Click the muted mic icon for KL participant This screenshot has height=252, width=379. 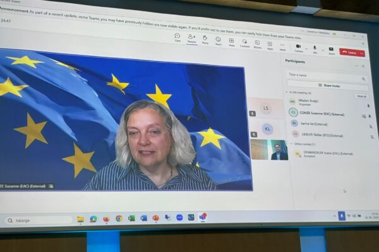coord(371,127)
